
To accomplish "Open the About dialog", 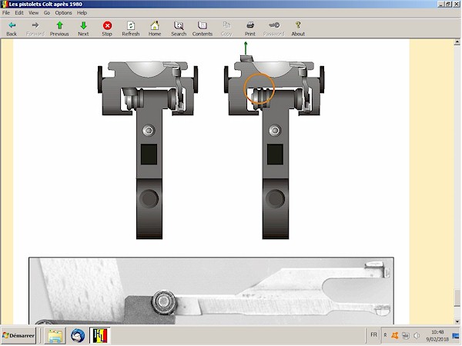I will pos(298,28).
